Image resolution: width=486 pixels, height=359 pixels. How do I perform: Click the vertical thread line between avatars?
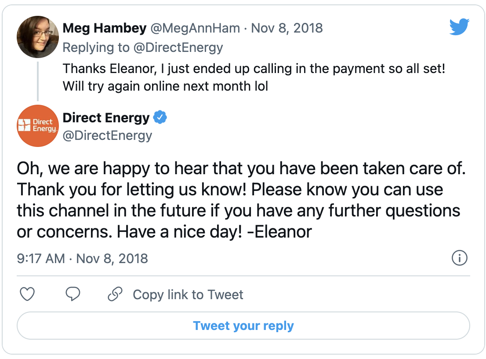38,81
